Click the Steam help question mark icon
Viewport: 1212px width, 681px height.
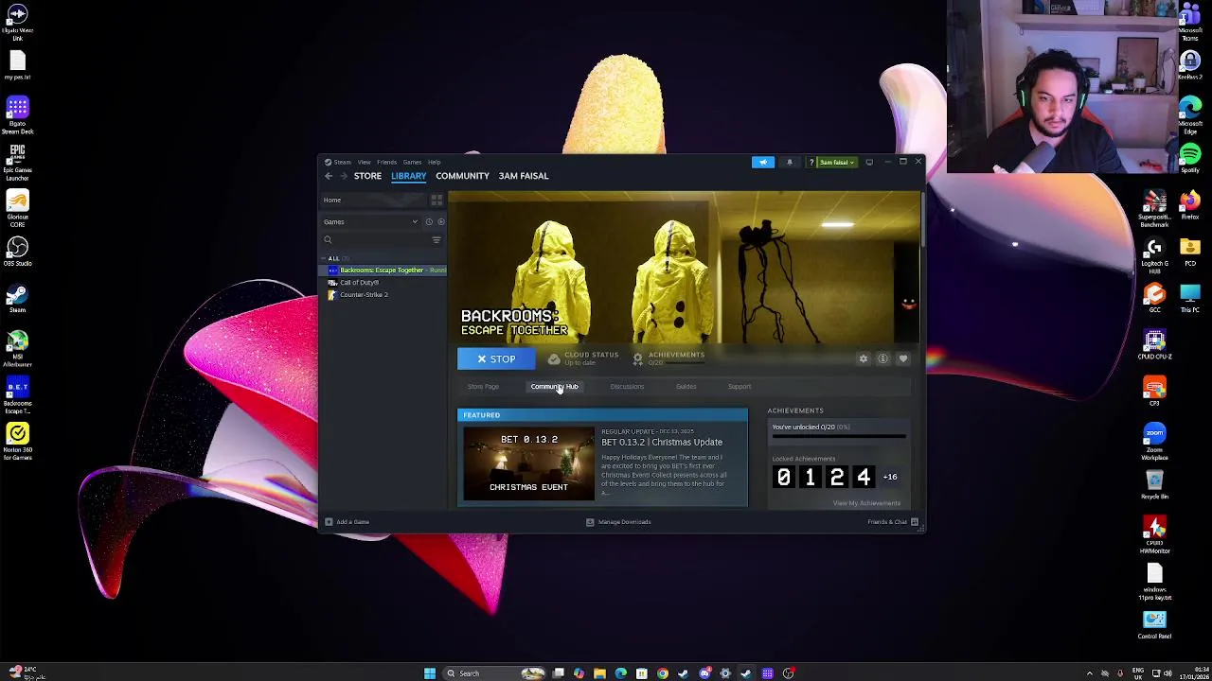(x=811, y=162)
